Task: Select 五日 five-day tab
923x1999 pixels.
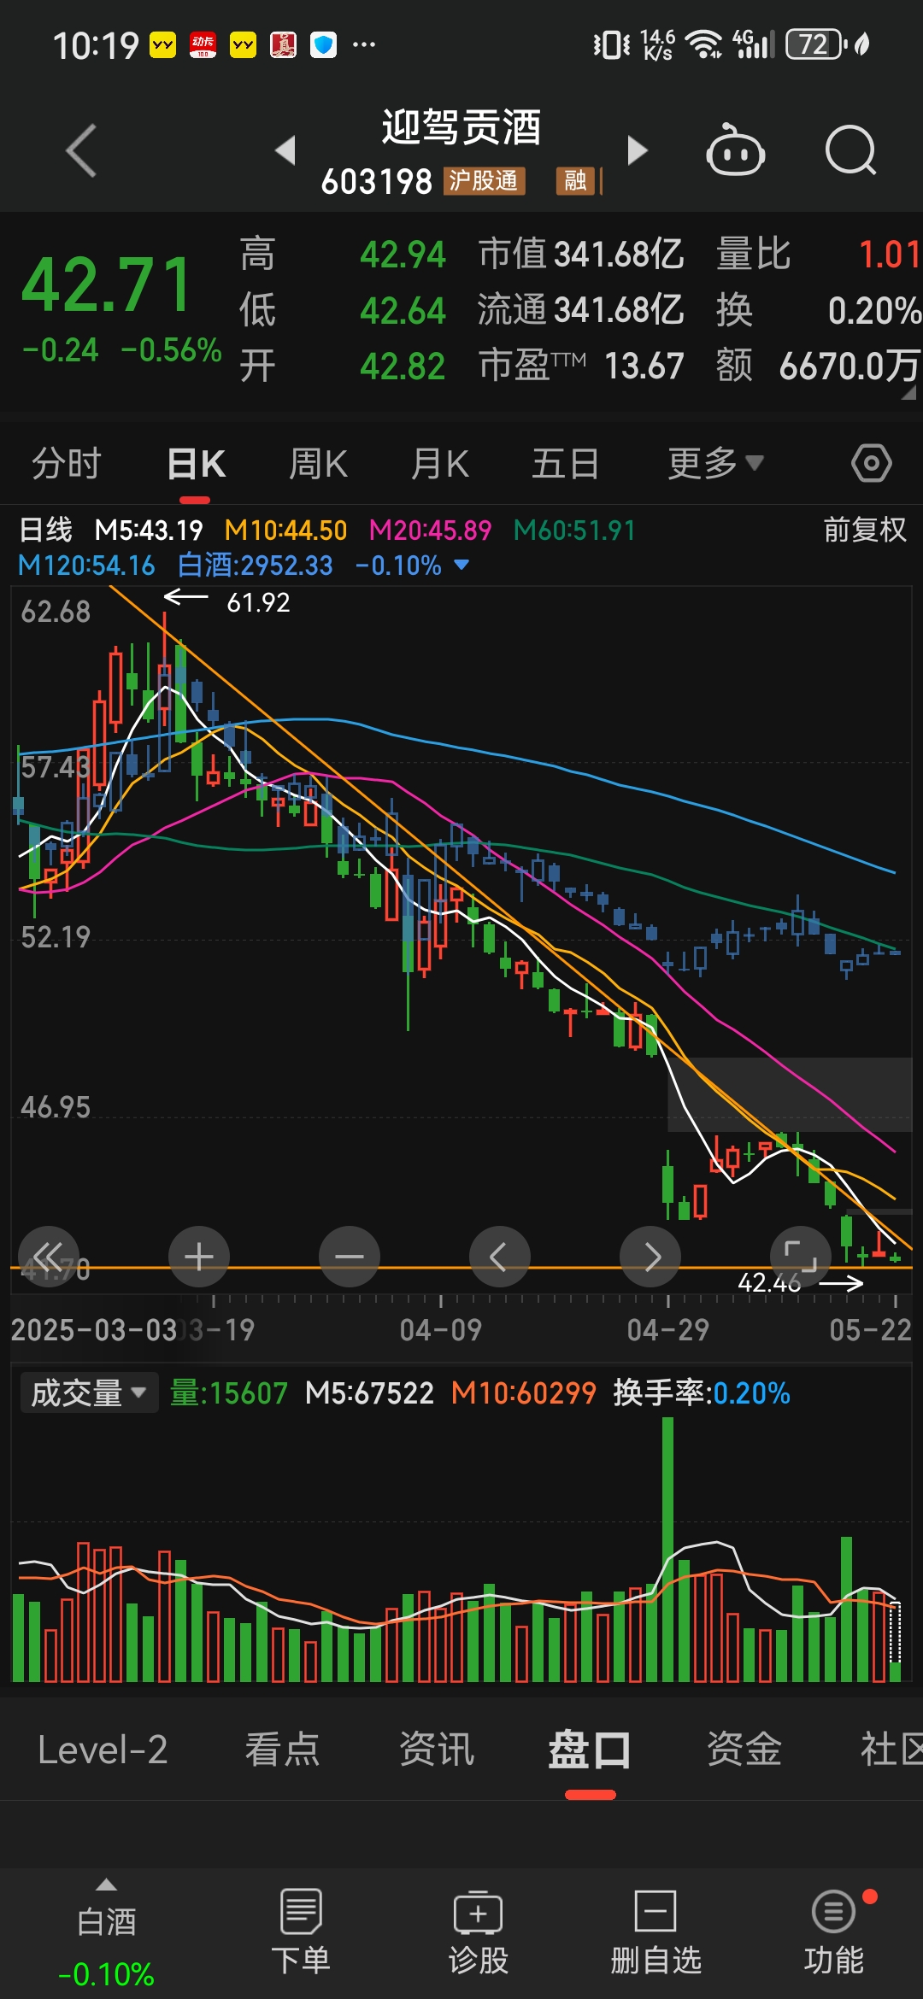Action: point(565,464)
